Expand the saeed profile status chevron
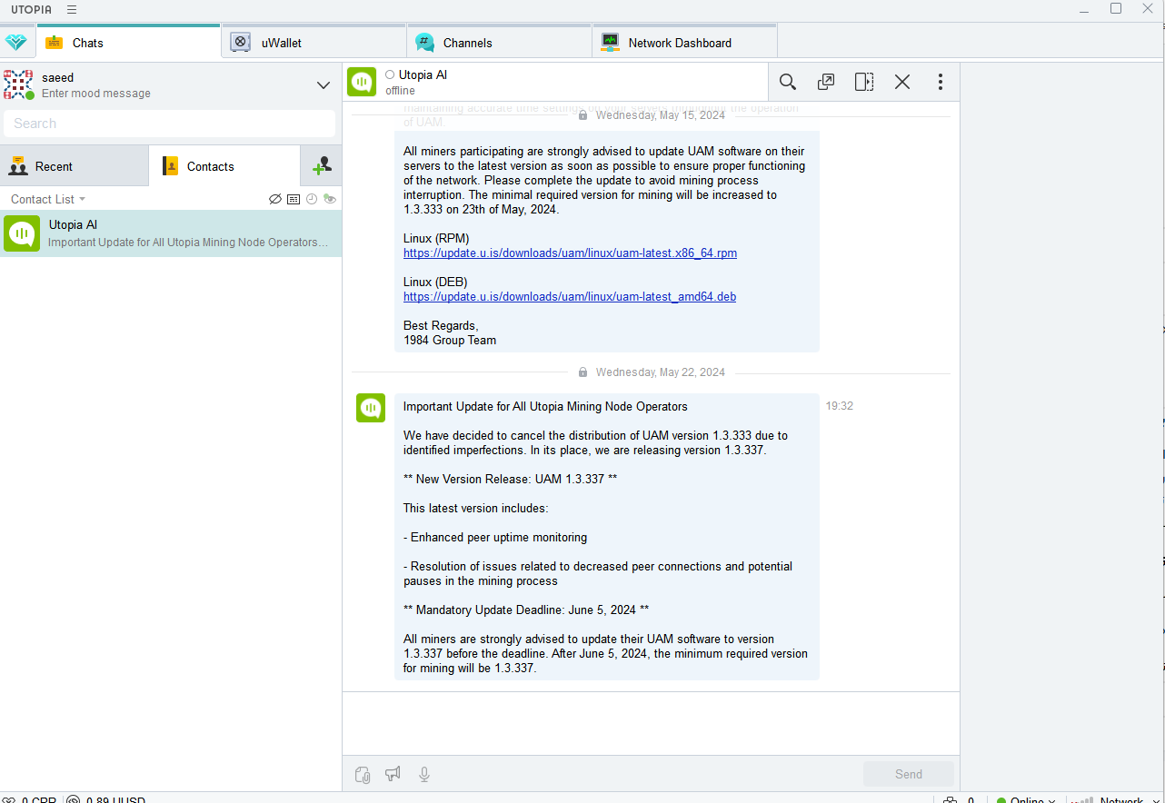The width and height of the screenshot is (1165, 803). (324, 85)
